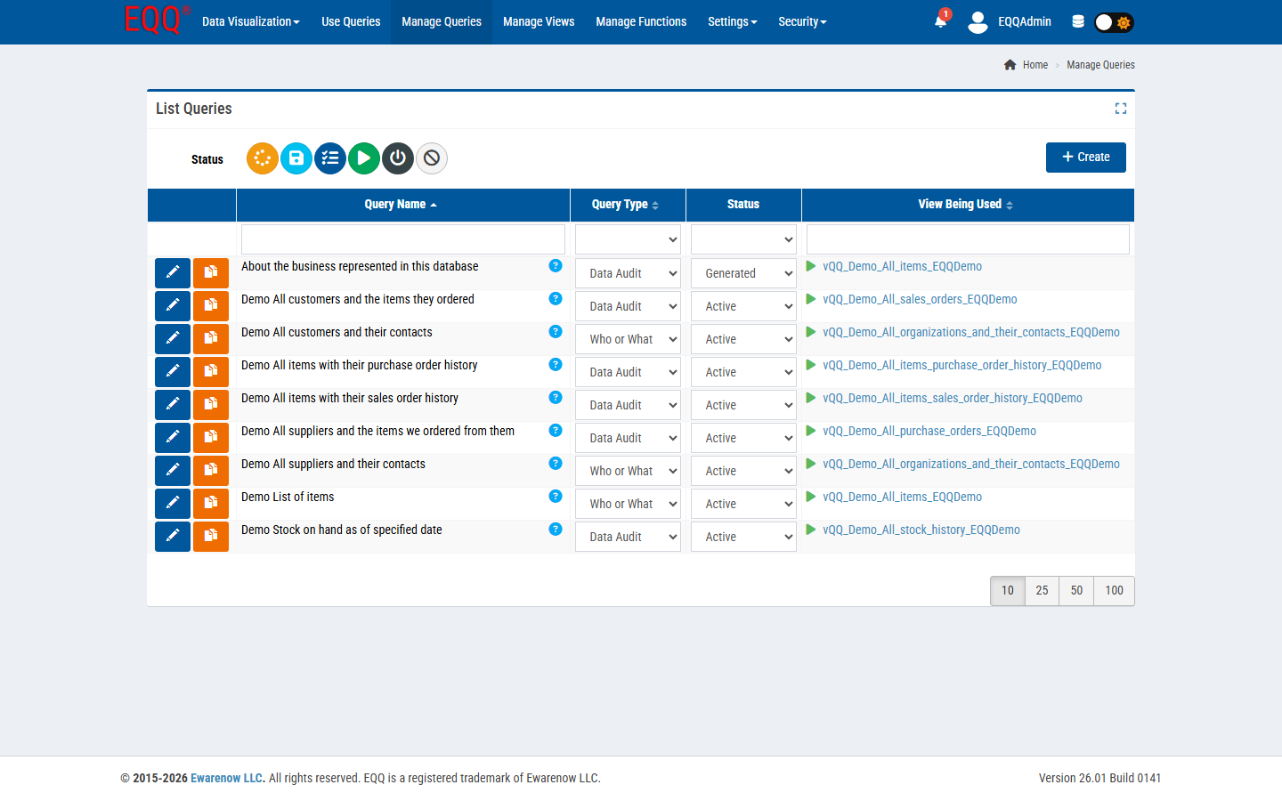1282x801 pixels.
Task: Open the database icon in the top navbar
Action: click(x=1077, y=20)
